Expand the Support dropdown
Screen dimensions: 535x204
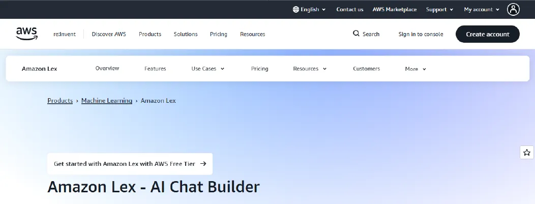(x=440, y=10)
